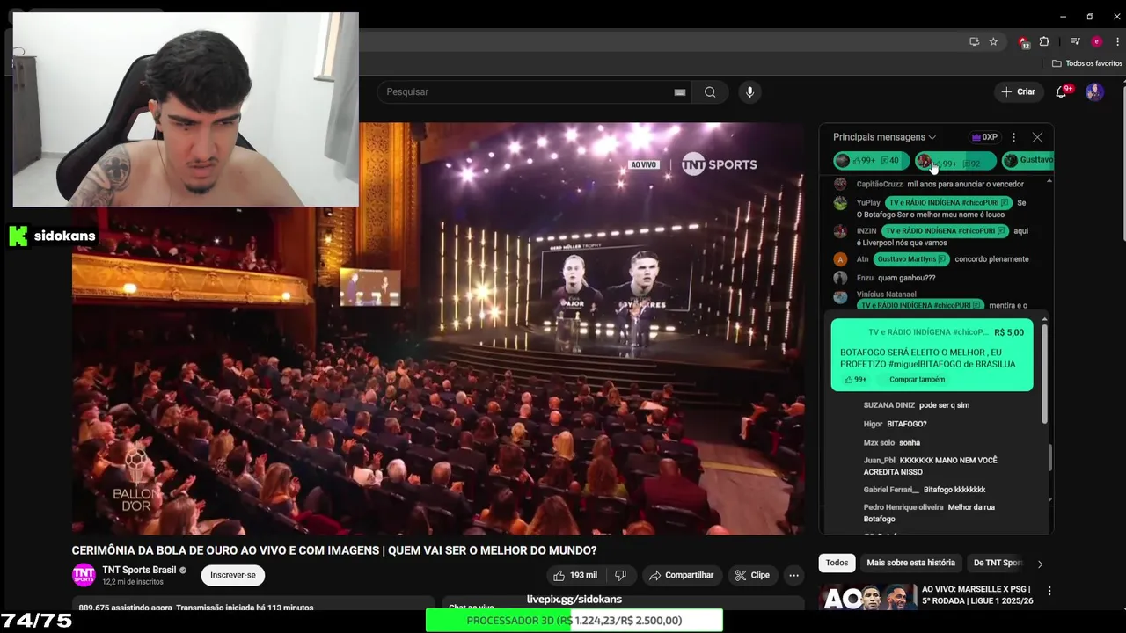
Task: Click the INZIN chat username
Action: (866, 231)
